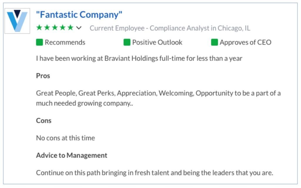This screenshot has height=188, width=301.
Task: Click the Advice to Management heading
Action: (72, 155)
